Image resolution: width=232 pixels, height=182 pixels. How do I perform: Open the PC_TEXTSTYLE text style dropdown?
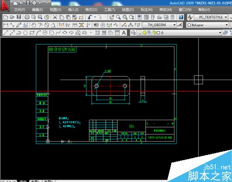coord(211,17)
